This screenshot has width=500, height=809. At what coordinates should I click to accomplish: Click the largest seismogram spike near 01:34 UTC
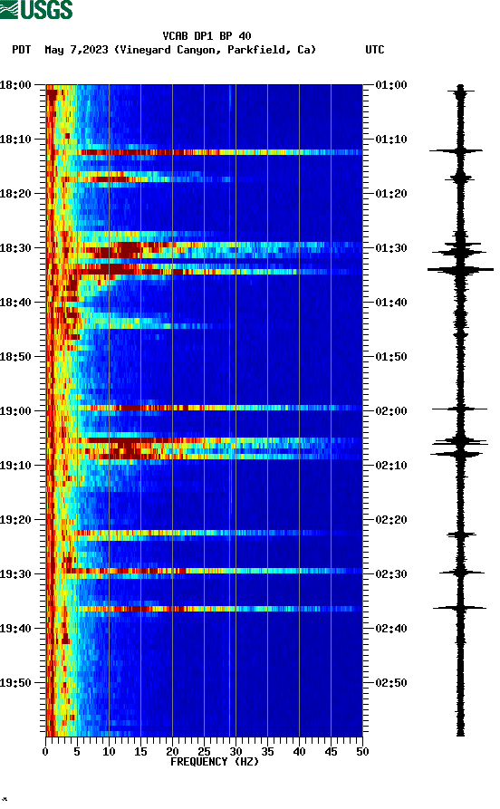click(x=460, y=269)
